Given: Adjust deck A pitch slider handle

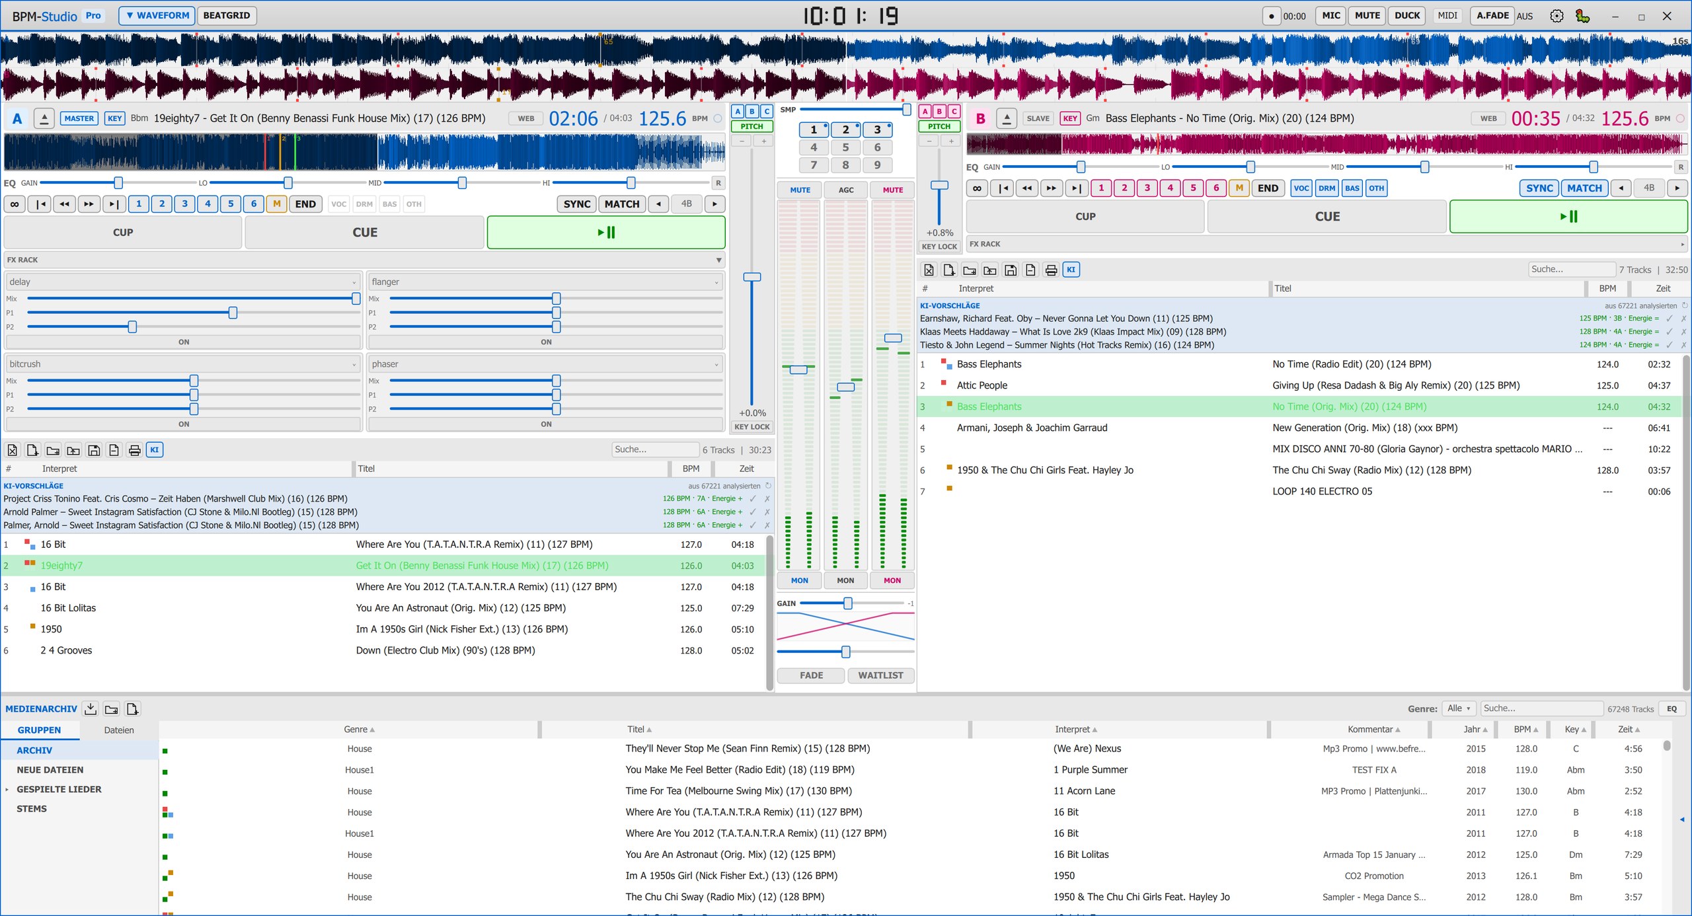Looking at the screenshot, I should 752,277.
